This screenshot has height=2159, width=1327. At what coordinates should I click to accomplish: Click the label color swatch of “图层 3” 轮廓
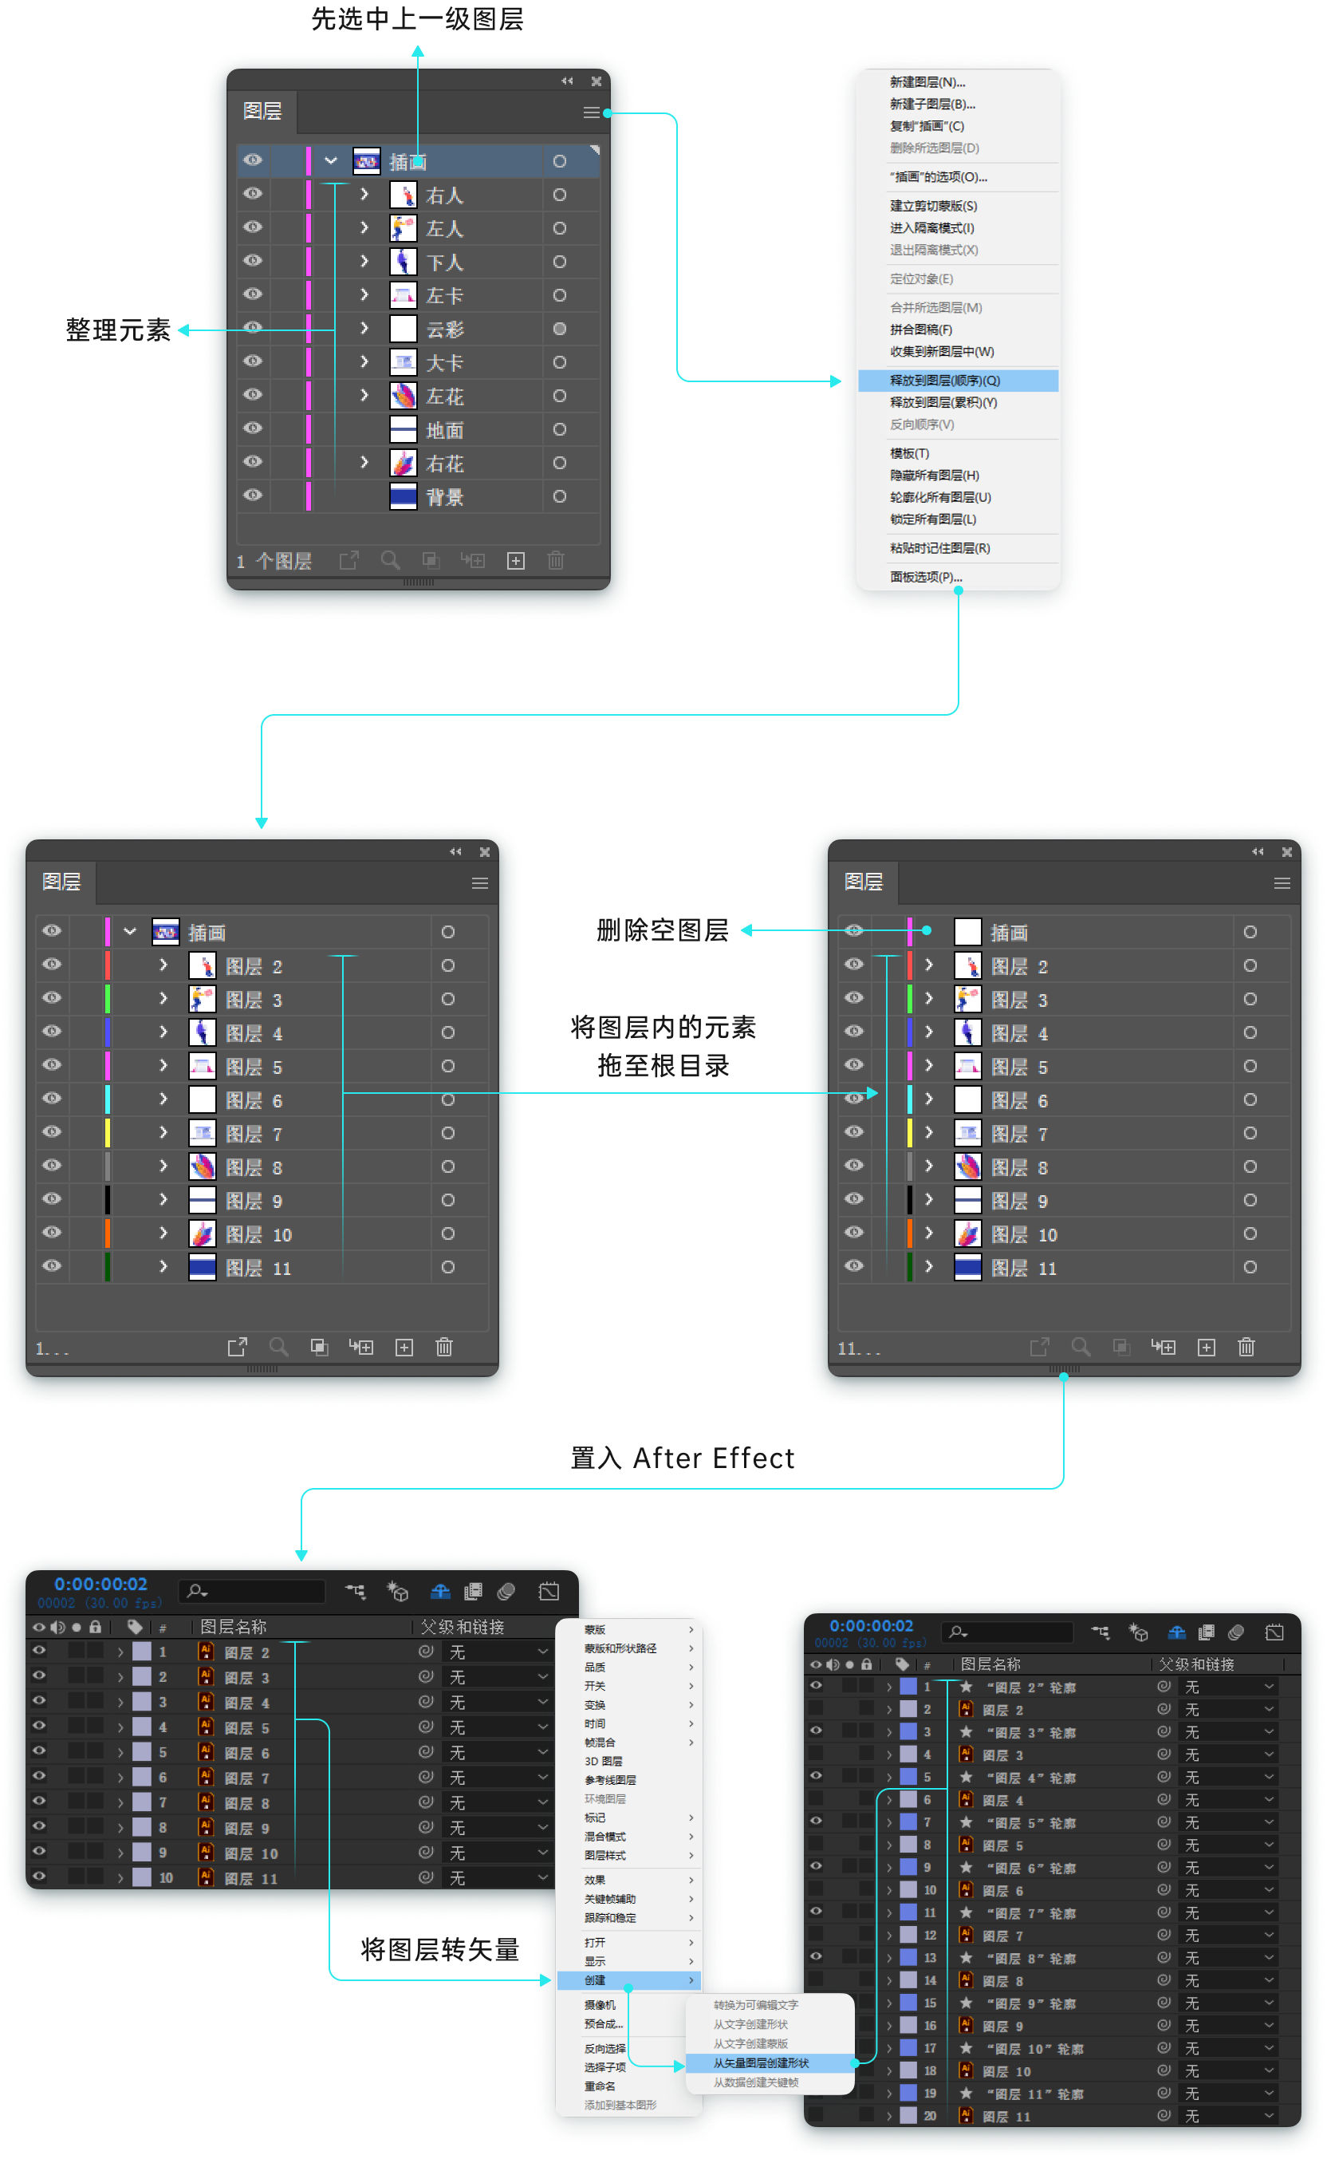(908, 1732)
